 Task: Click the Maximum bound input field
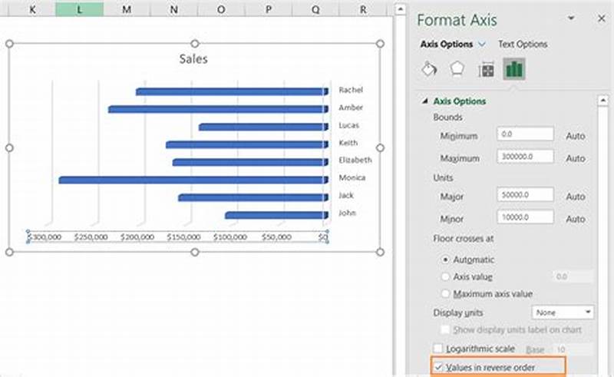coord(525,157)
